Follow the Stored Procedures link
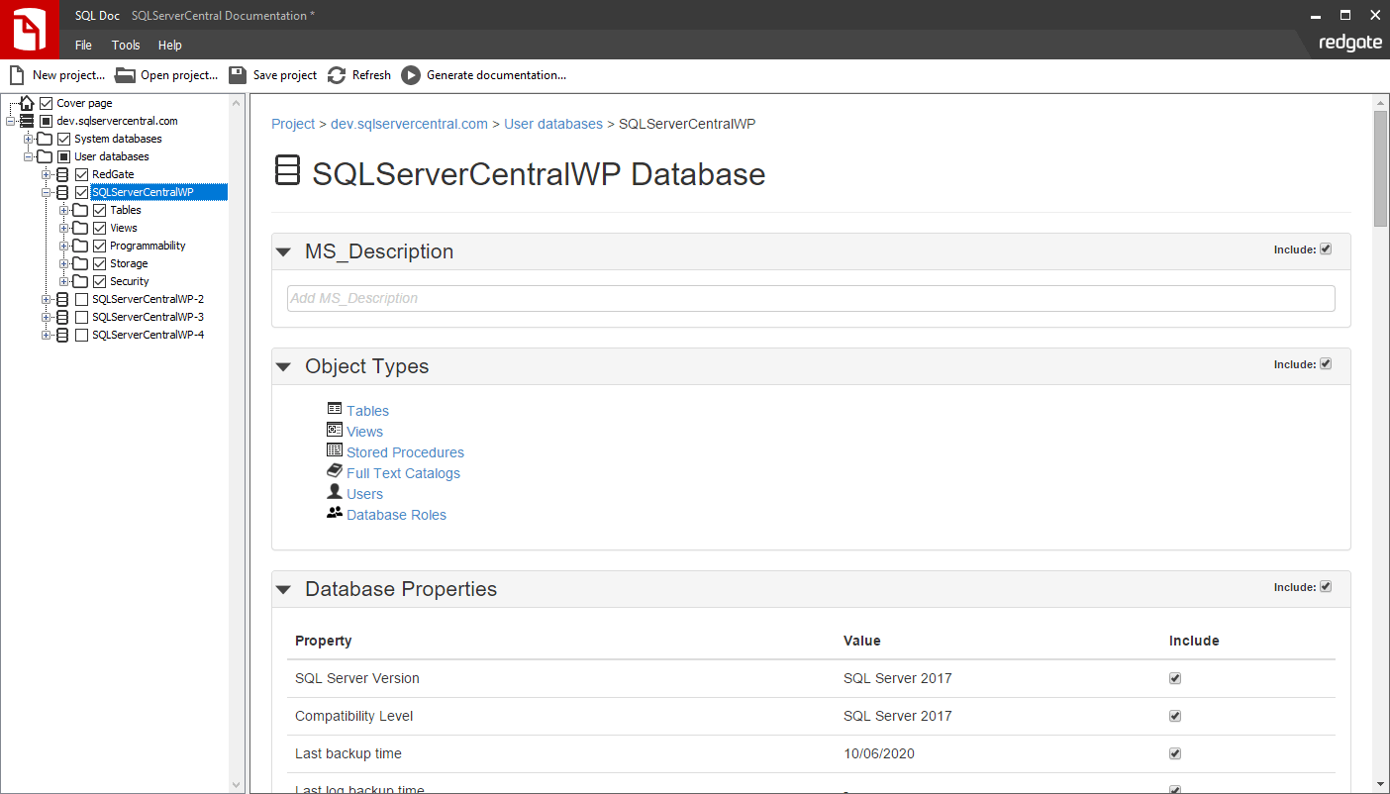The width and height of the screenshot is (1390, 794). pos(404,451)
